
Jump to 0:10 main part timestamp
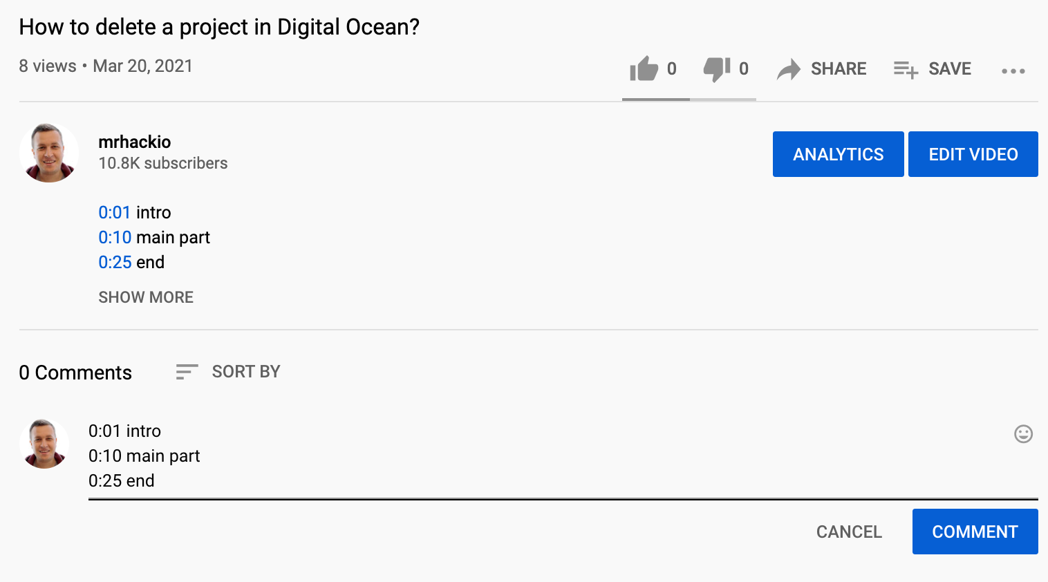click(115, 237)
